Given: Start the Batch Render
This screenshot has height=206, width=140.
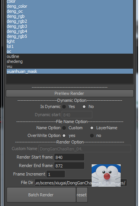Looking at the screenshot, I should 41,195.
